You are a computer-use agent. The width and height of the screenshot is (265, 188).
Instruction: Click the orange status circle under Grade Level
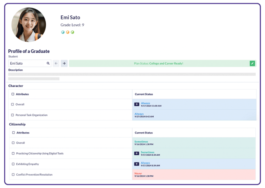point(68,32)
